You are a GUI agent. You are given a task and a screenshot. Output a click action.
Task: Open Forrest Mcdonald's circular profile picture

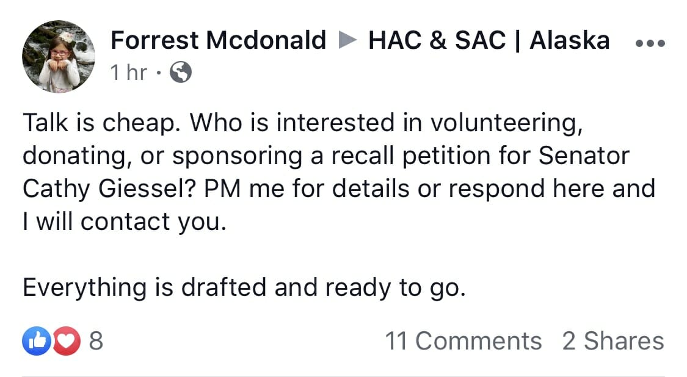point(58,57)
